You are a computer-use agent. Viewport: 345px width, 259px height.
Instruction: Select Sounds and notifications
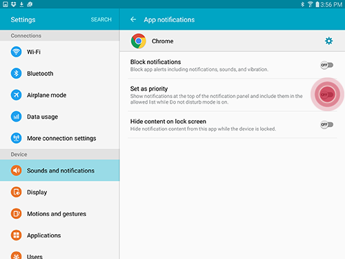click(x=60, y=171)
